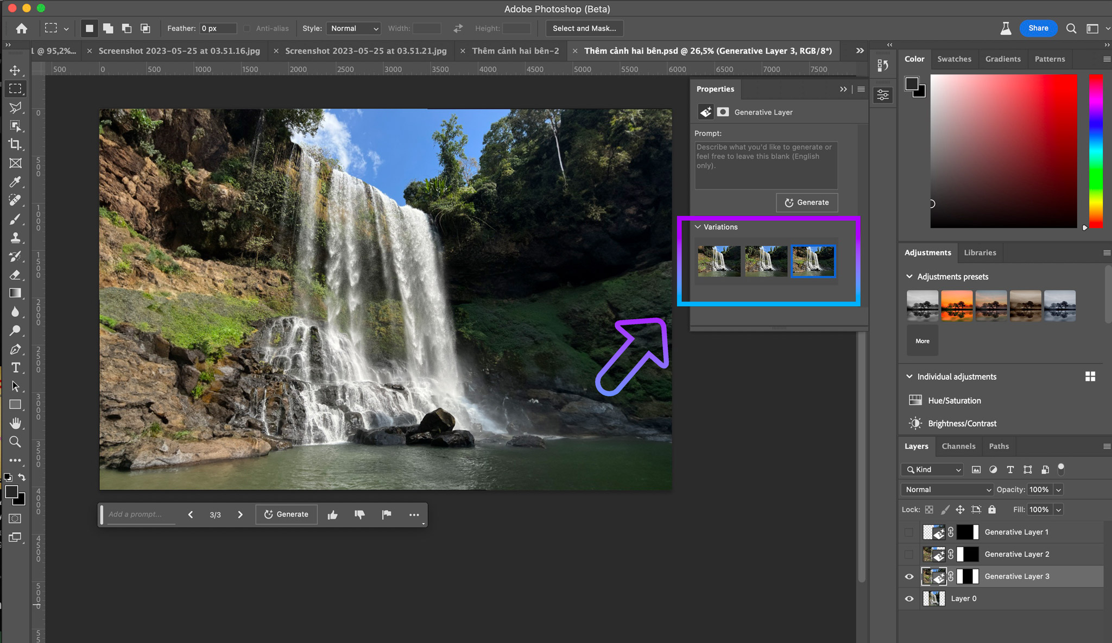Click the Opacity percentage input field

(1039, 489)
